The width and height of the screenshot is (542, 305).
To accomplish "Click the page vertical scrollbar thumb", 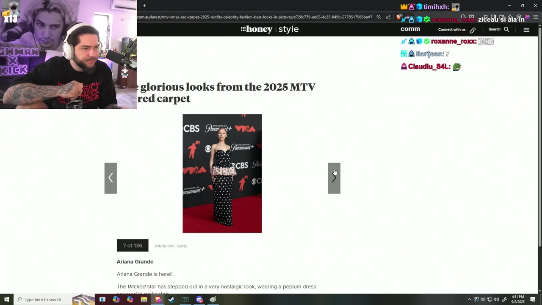I will (x=539, y=136).
